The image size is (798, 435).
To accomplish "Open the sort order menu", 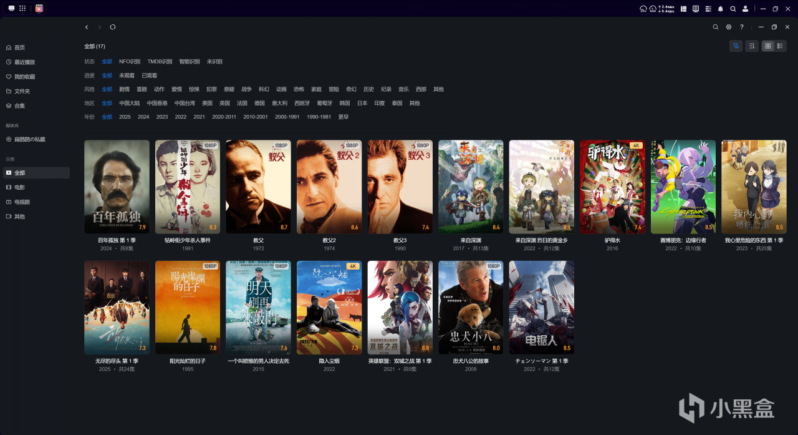I will tap(752, 46).
